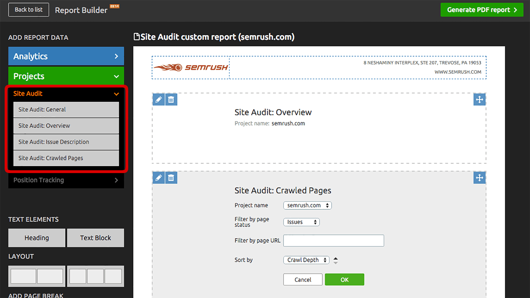This screenshot has width=530, height=298.
Task: Click the pencil edit icon on Crawled Pages block
Action: pos(158,178)
